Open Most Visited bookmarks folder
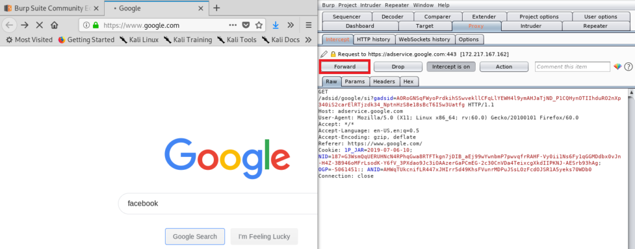The image size is (635, 249). (30, 40)
